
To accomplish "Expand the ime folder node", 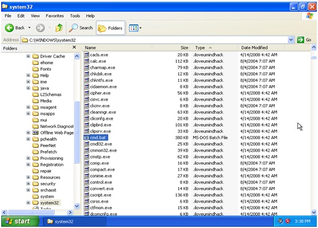I will [x=28, y=82].
